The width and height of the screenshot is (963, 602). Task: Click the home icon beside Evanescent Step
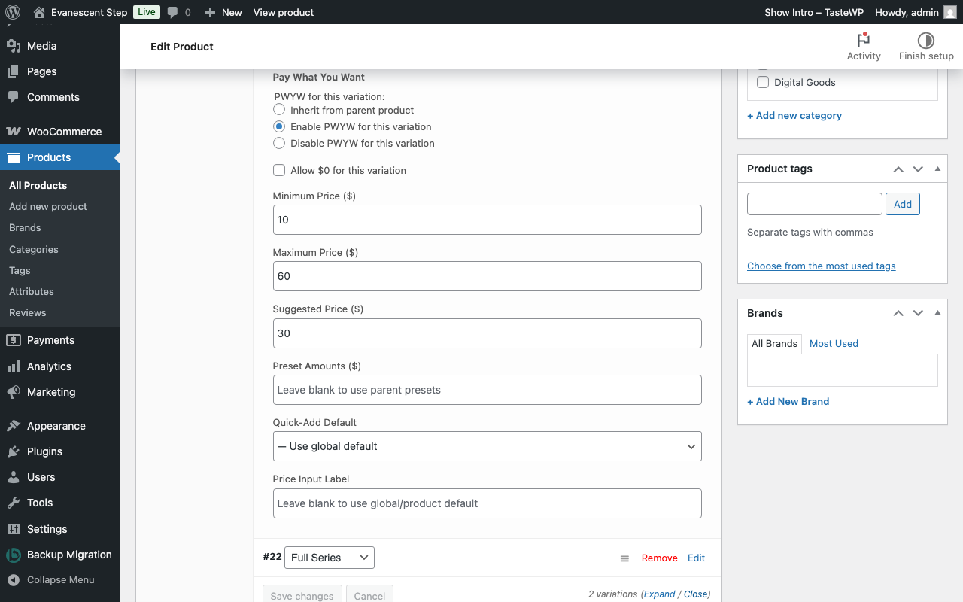click(x=39, y=12)
